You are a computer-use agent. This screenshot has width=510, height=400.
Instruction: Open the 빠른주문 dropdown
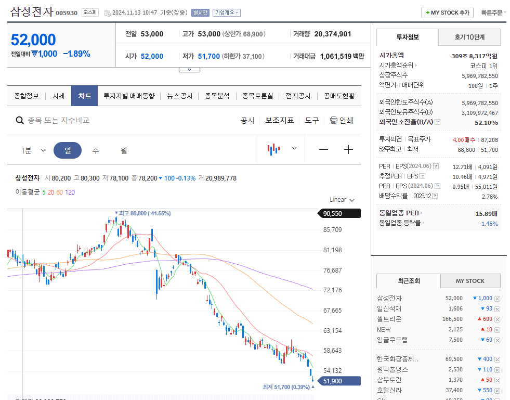point(493,12)
